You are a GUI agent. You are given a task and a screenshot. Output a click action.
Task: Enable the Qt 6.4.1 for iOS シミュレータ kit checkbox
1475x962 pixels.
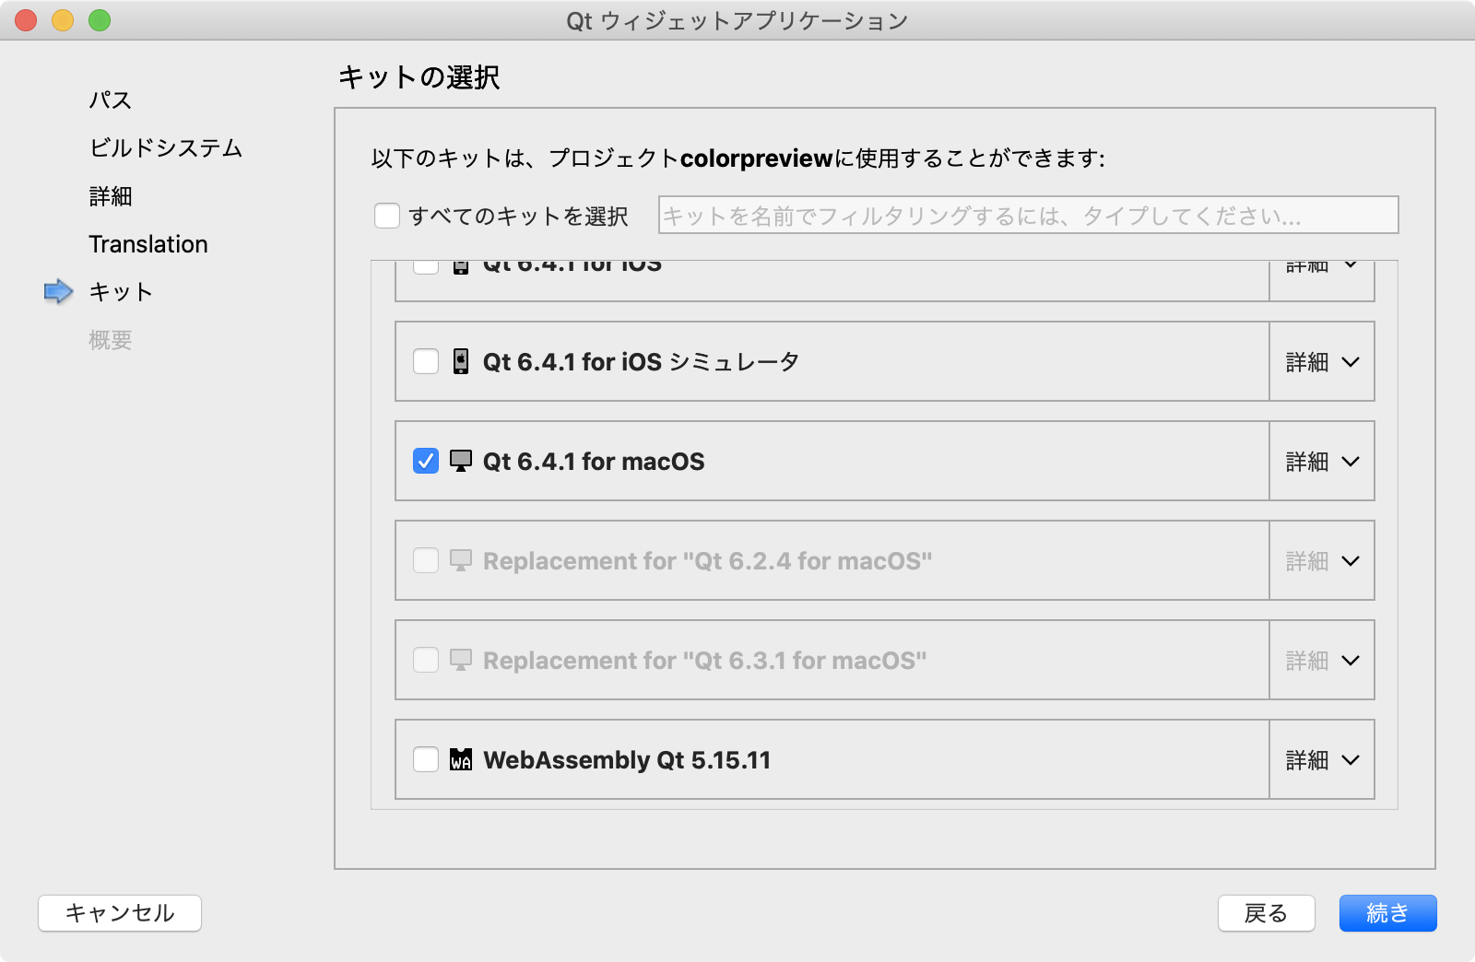tap(426, 361)
